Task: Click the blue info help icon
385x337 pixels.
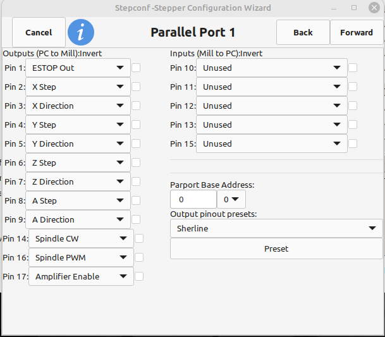Action: (x=81, y=32)
